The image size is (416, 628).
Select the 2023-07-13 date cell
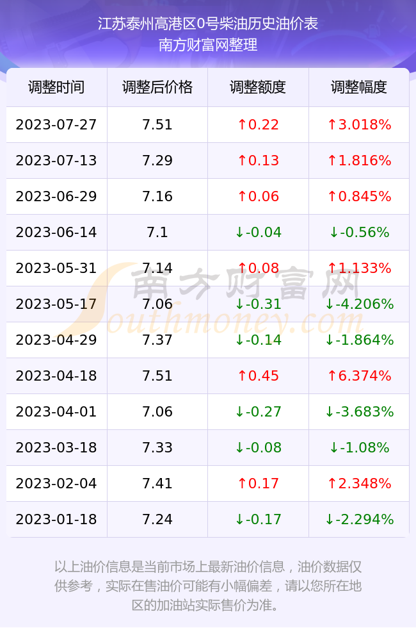pyautogui.click(x=56, y=161)
